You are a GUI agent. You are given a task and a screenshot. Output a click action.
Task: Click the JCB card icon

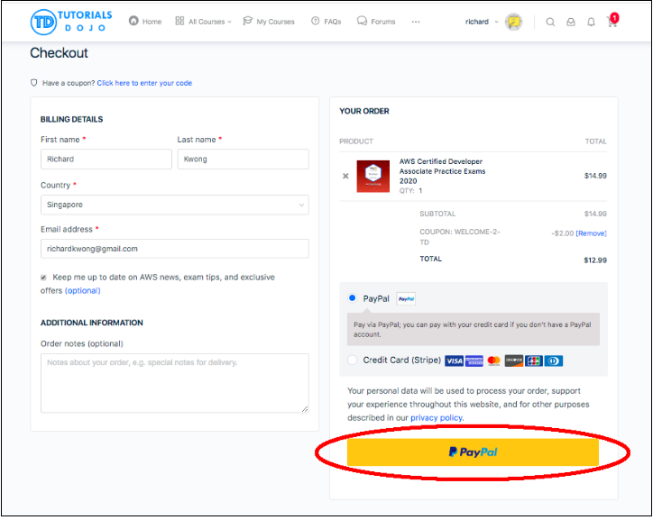(533, 360)
